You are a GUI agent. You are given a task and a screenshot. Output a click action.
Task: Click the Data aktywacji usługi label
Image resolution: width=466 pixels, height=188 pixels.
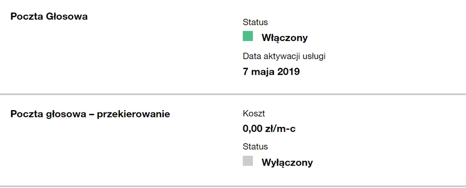284,56
